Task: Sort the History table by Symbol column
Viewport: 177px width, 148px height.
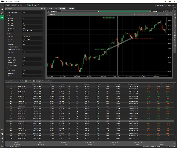Action: click(x=52, y=84)
